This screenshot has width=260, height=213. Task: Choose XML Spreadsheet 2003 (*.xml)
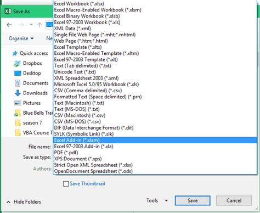[x=155, y=78]
